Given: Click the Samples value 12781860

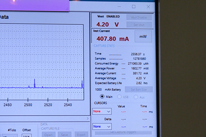Looking at the screenshot, I should [139, 59].
